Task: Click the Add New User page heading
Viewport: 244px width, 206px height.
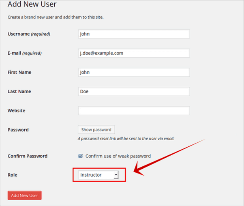Action: click(x=32, y=5)
